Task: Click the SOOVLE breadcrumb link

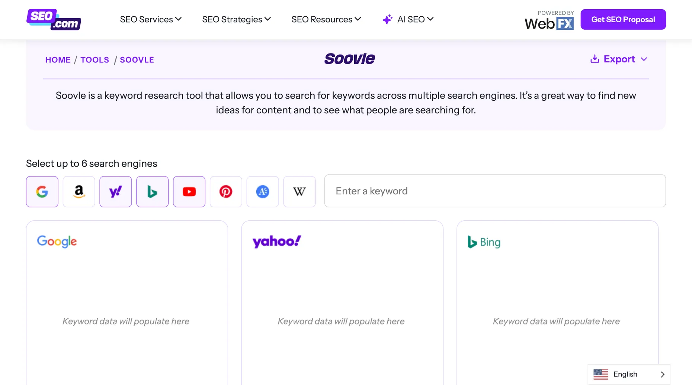Action: [x=137, y=60]
